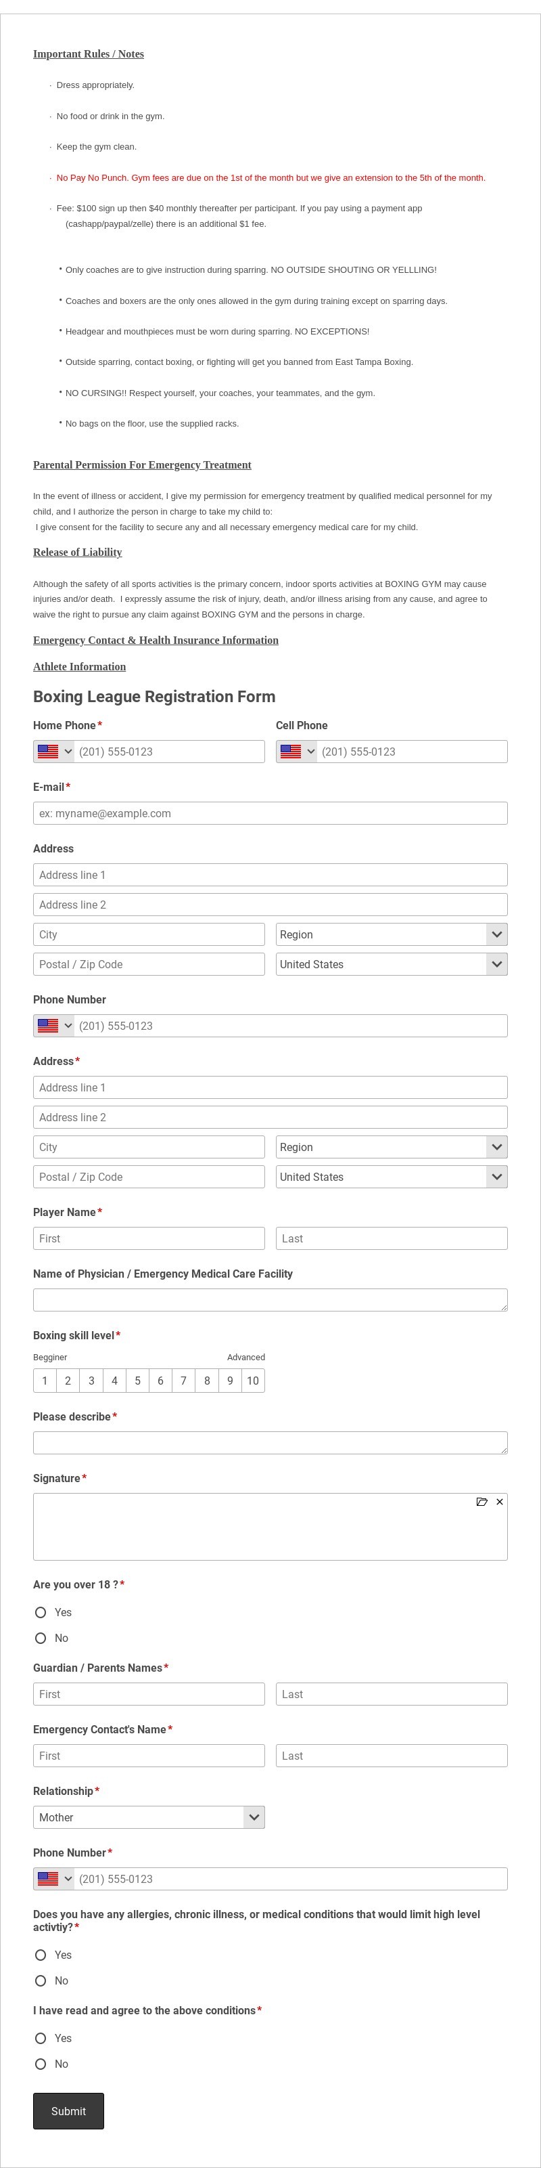Click Emergency Contact's First name field
The image size is (541, 2168).
coord(149,1755)
